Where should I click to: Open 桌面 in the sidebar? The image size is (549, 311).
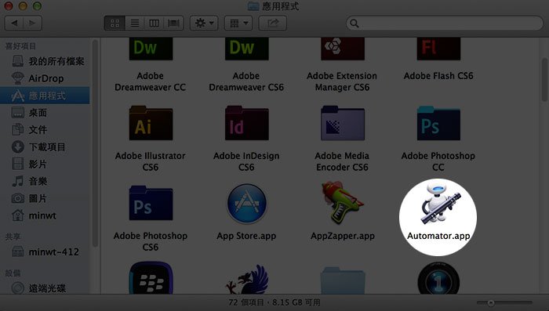[x=45, y=113]
